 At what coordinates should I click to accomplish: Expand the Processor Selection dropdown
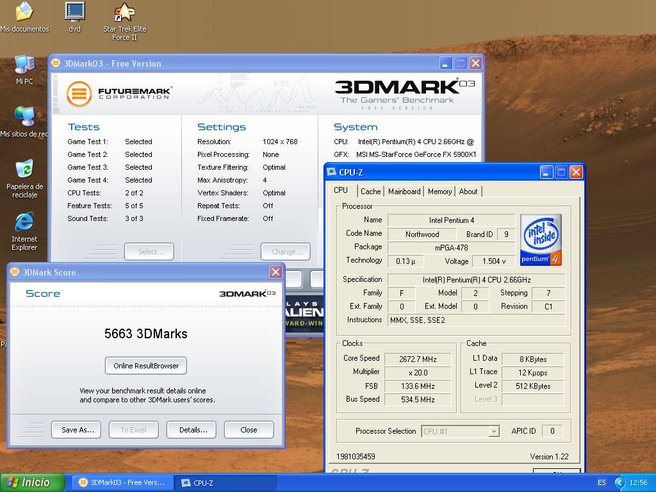tap(493, 432)
